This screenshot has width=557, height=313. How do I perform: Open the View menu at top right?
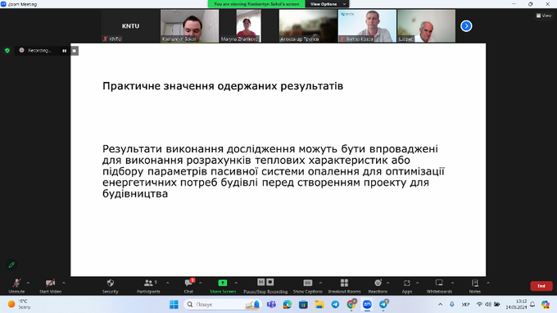pos(544,16)
